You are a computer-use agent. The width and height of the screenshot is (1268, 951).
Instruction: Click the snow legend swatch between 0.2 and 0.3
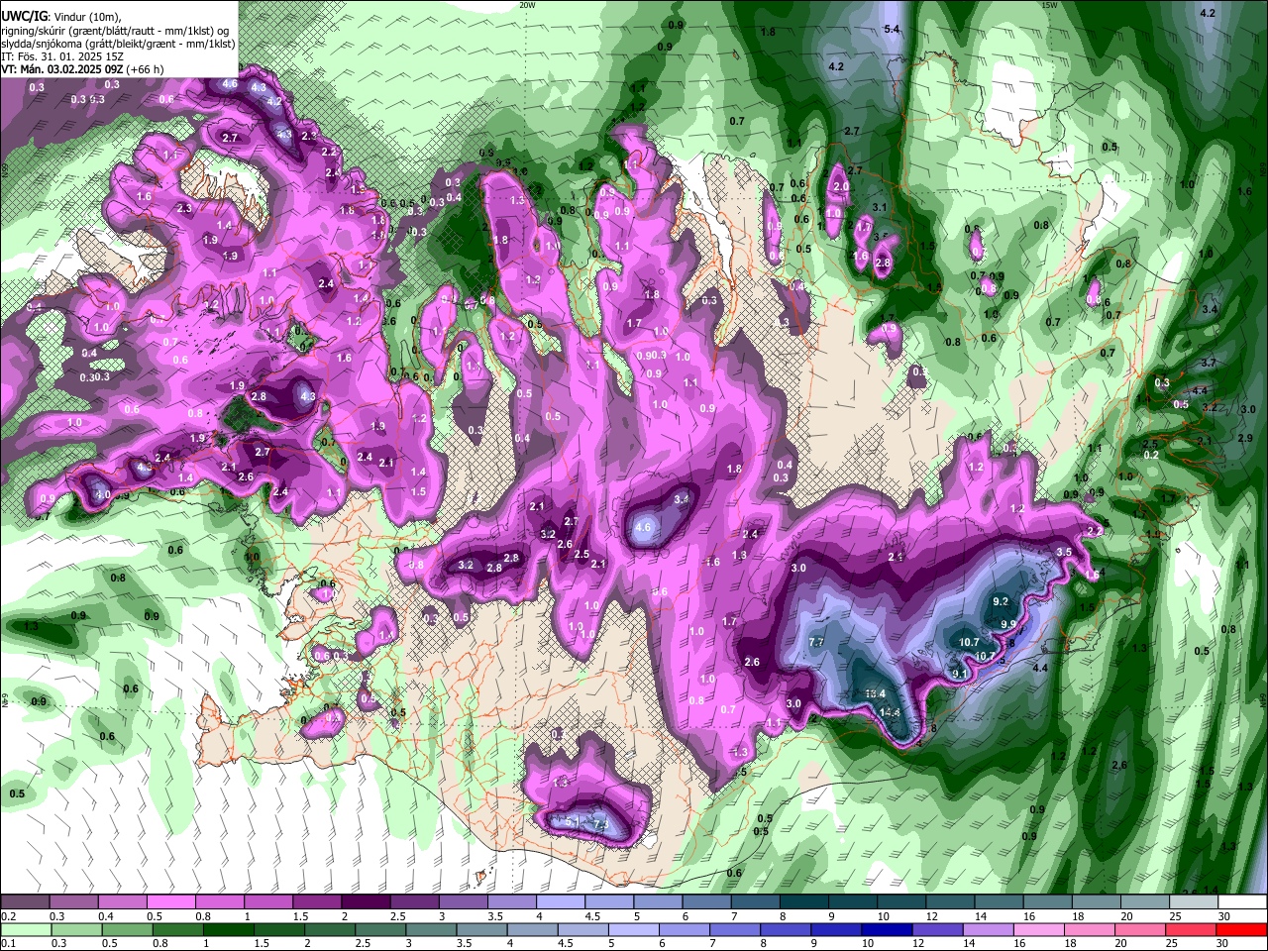pos(26,902)
